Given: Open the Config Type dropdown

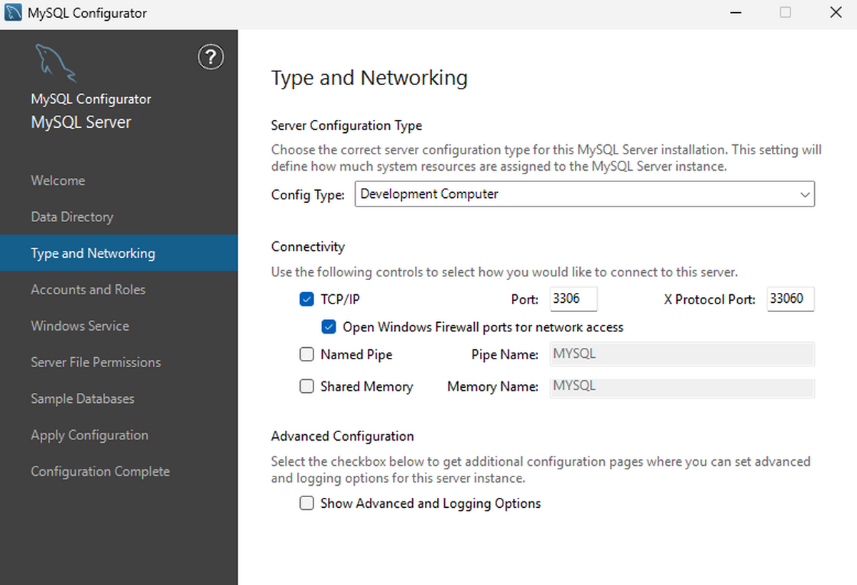Looking at the screenshot, I should coord(584,194).
